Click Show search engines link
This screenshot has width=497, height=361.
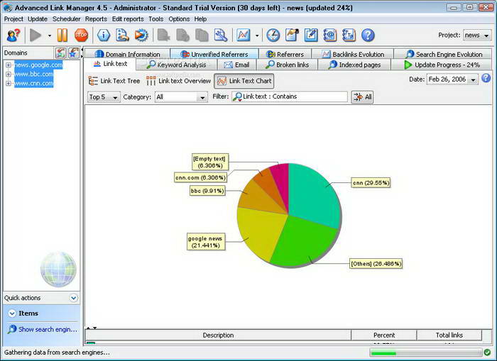(x=43, y=329)
